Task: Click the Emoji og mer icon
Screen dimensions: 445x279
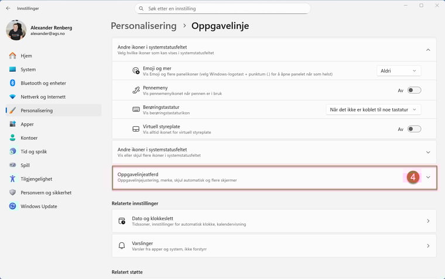Action: click(136, 71)
